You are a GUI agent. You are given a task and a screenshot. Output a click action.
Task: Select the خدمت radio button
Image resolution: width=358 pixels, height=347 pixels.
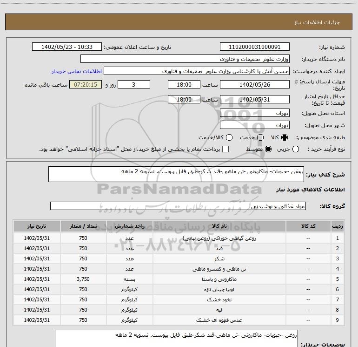click(260, 137)
